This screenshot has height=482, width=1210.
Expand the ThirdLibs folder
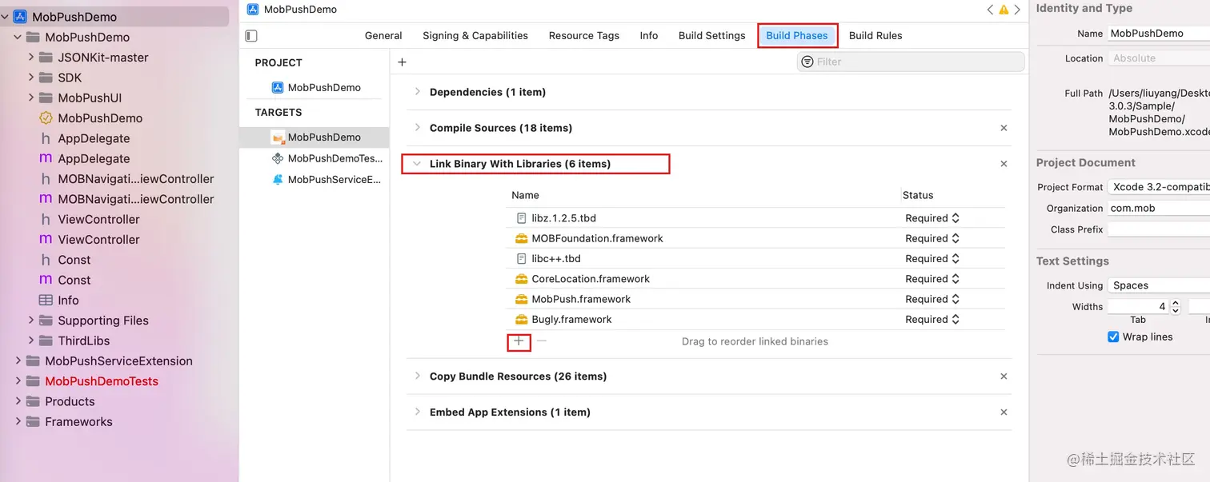point(30,341)
